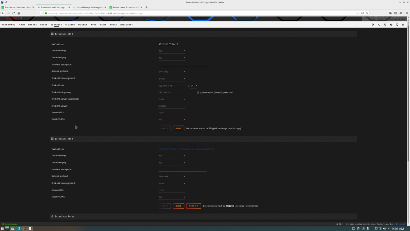Click Done button under Interface eth0
Screen dimensions: 410x231
[178, 128]
